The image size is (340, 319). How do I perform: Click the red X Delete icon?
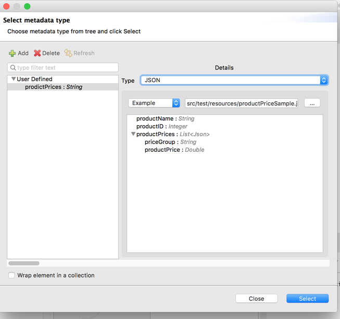click(x=37, y=53)
